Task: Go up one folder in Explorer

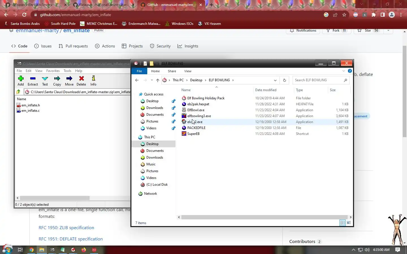Action: (158, 80)
